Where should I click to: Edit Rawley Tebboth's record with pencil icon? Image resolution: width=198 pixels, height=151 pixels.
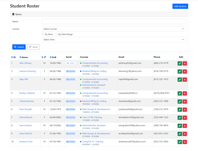tap(180, 93)
